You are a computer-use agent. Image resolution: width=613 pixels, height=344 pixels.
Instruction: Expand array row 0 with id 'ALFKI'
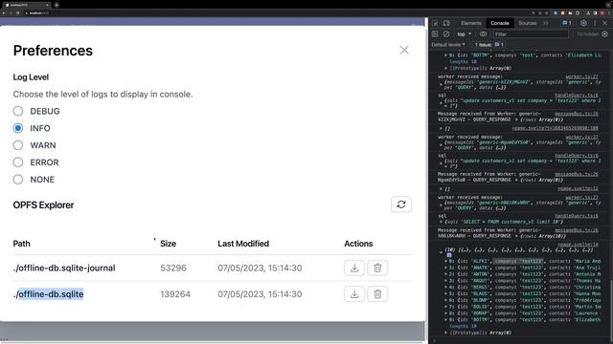click(446, 261)
